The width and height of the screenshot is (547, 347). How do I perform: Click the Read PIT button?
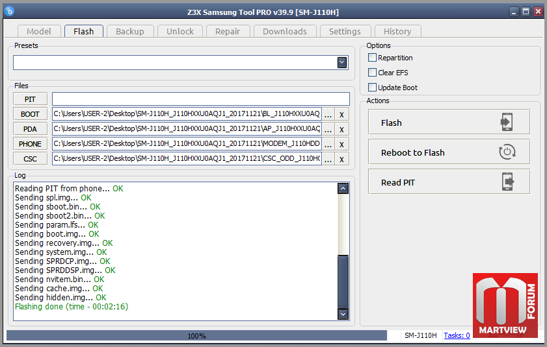click(x=449, y=182)
